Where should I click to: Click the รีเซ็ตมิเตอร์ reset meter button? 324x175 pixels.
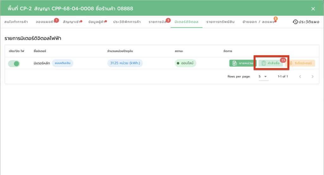[x=300, y=63]
